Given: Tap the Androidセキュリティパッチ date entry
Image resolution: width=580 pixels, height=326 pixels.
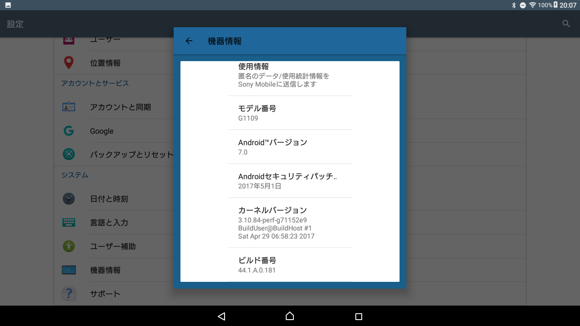Looking at the screenshot, I should 290,181.
